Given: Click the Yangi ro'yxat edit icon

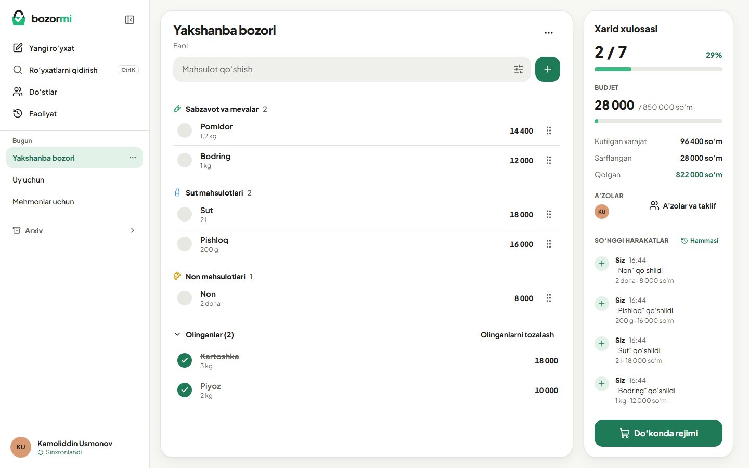Looking at the screenshot, I should click(x=18, y=48).
